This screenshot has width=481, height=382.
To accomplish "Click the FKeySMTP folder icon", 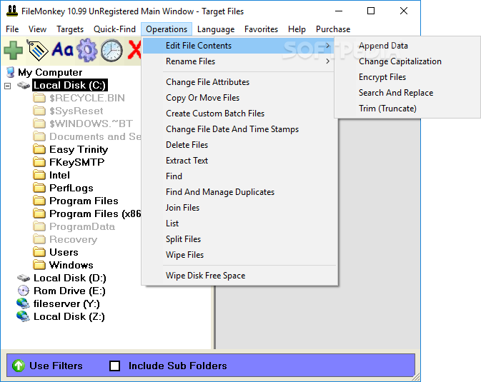I will tap(39, 162).
